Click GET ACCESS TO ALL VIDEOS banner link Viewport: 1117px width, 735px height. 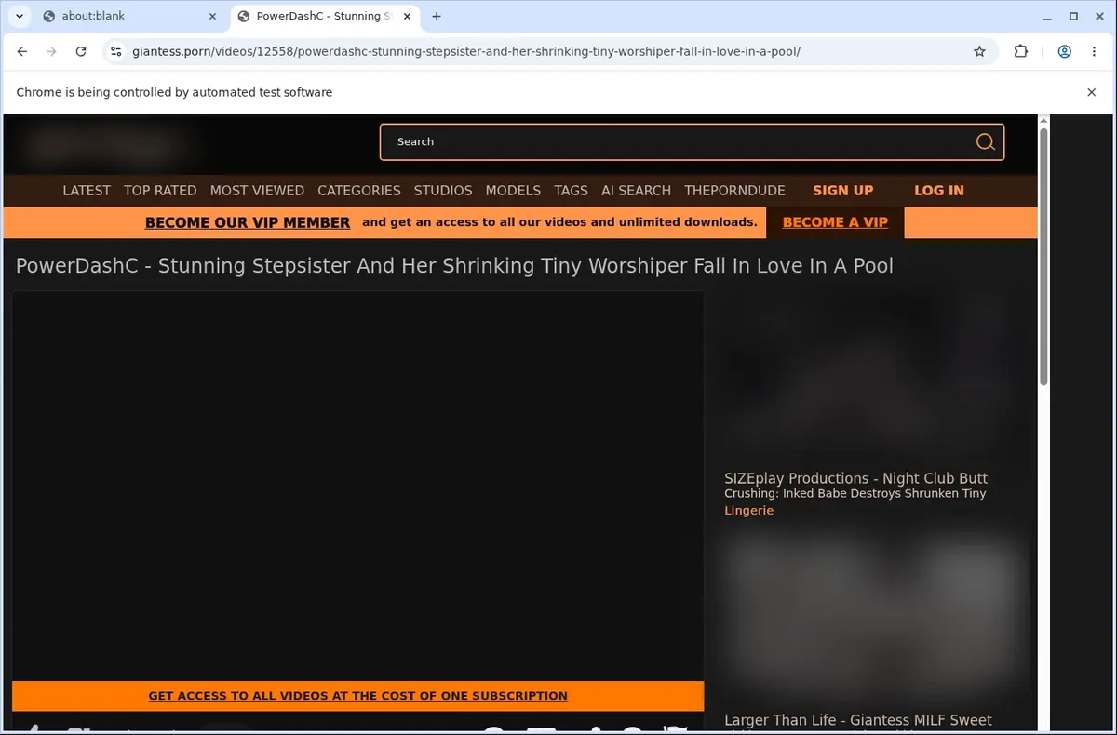coord(357,696)
